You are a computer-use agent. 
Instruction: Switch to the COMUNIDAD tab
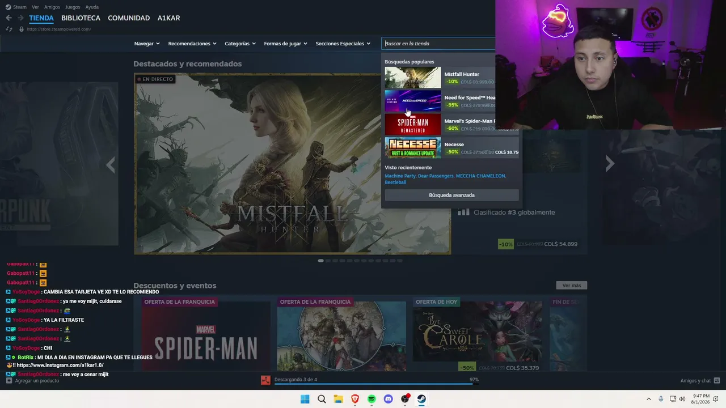(129, 18)
